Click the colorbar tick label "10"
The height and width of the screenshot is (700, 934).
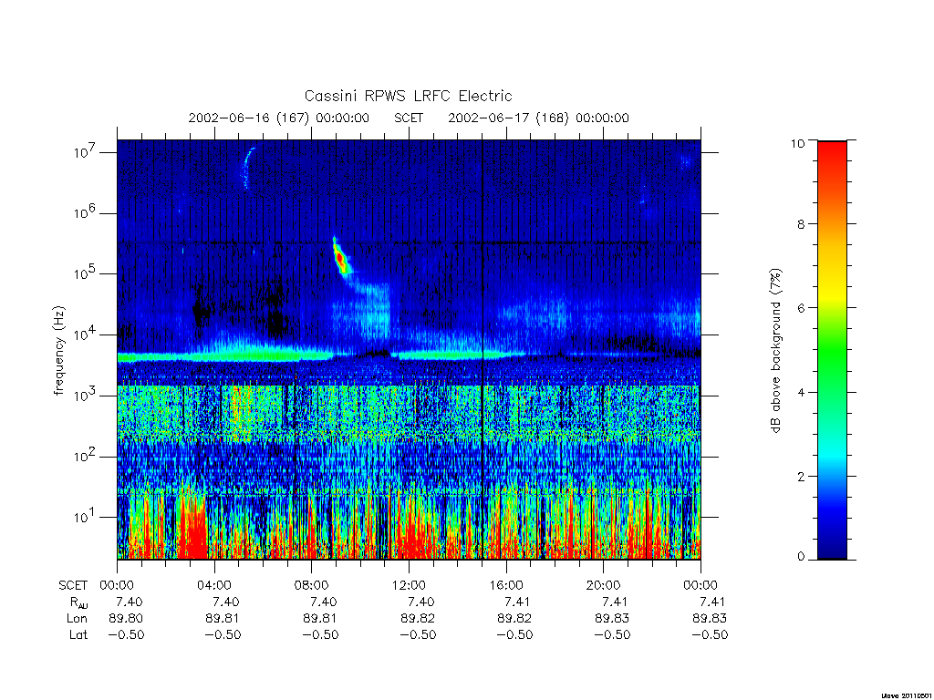coord(797,143)
